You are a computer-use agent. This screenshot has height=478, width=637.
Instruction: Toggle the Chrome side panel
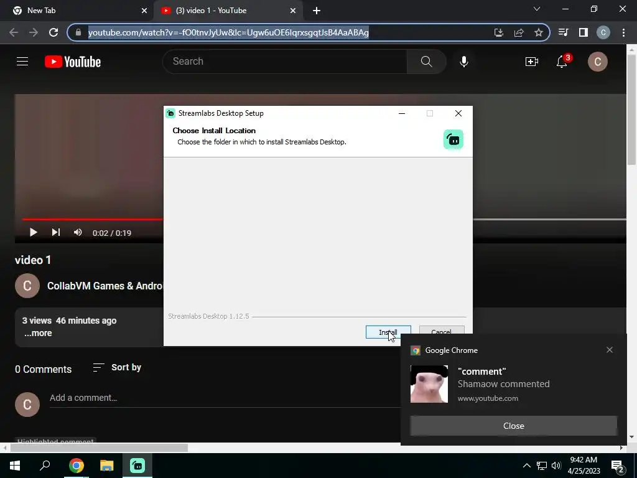[584, 32]
